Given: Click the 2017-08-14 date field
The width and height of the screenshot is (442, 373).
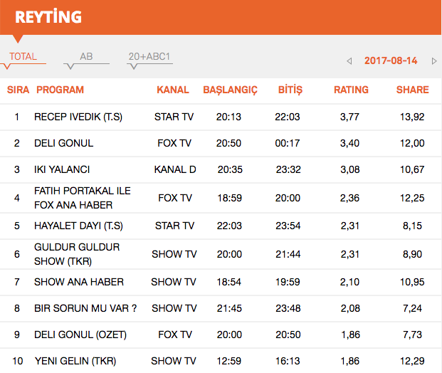Looking at the screenshot, I should (x=391, y=61).
